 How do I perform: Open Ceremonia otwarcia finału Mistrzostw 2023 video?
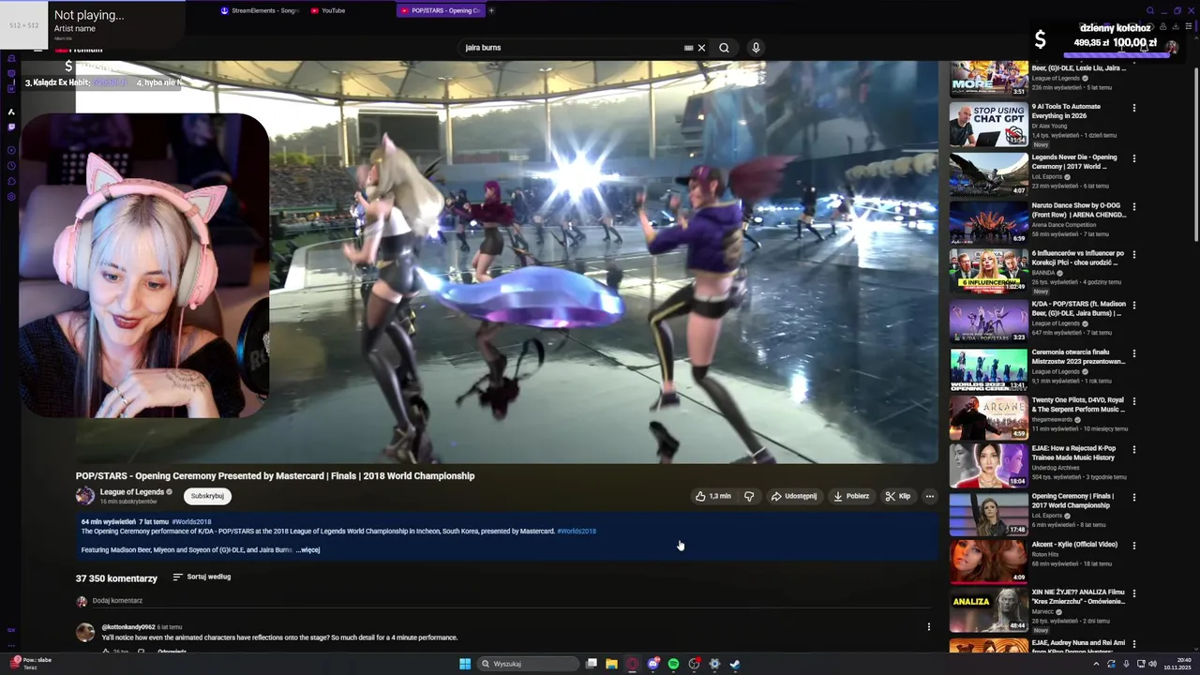tap(989, 369)
